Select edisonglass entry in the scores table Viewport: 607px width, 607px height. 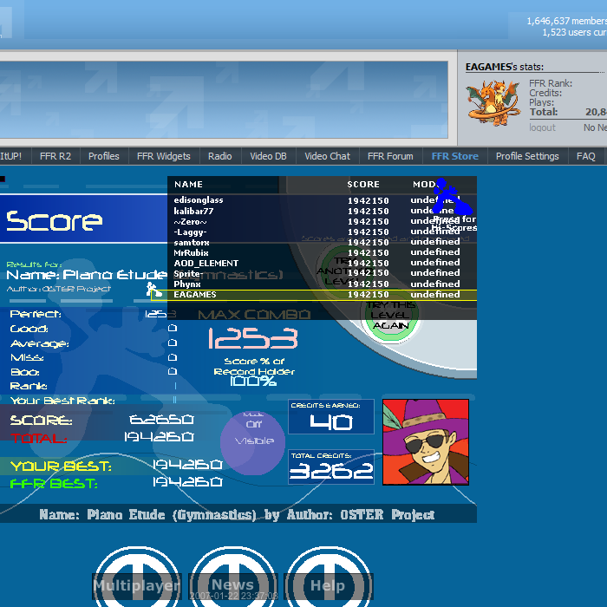[x=321, y=200]
